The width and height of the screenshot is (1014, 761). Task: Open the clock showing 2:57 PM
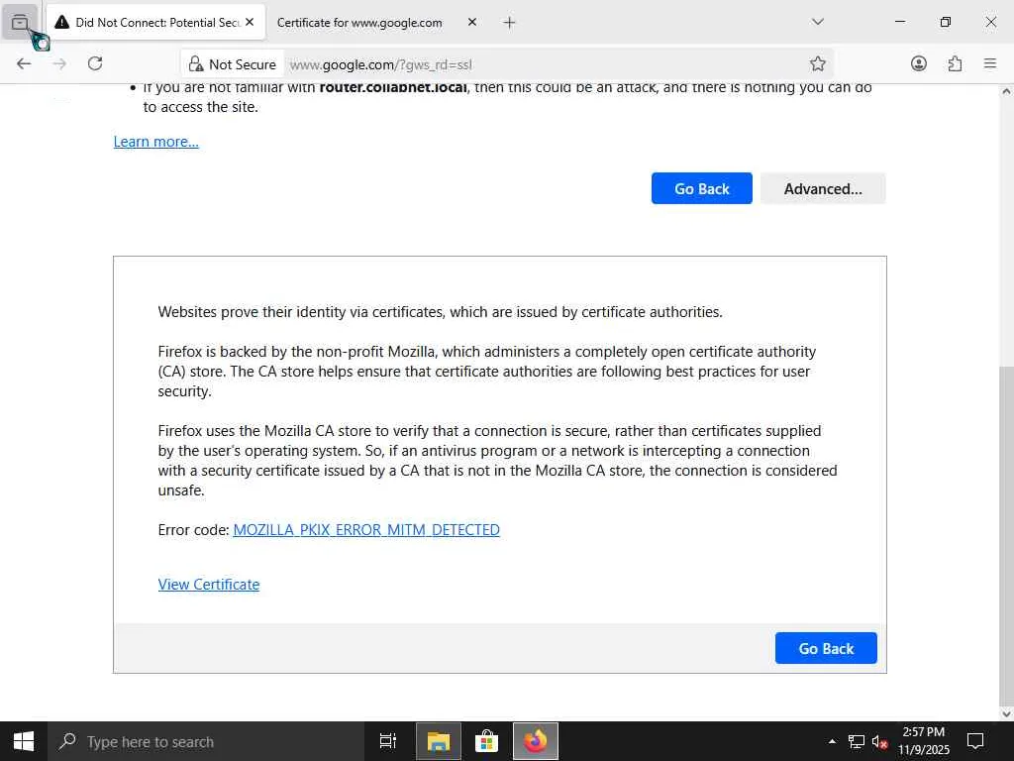[924, 741]
